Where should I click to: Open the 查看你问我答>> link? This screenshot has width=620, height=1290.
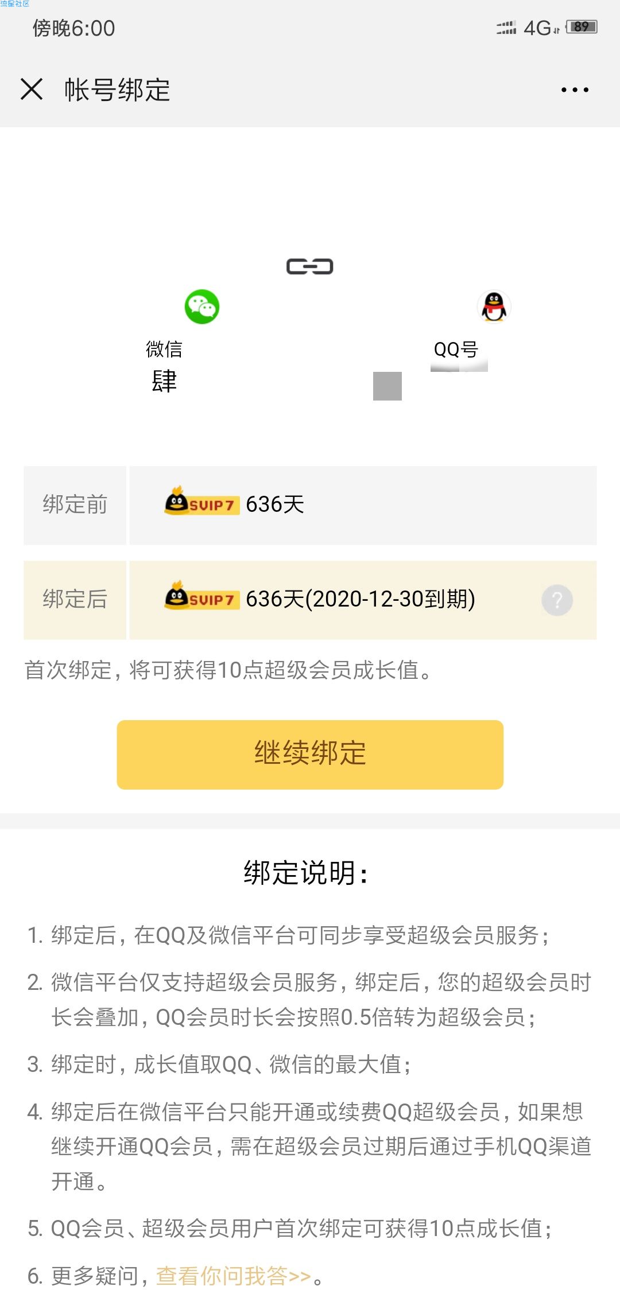point(234,1276)
